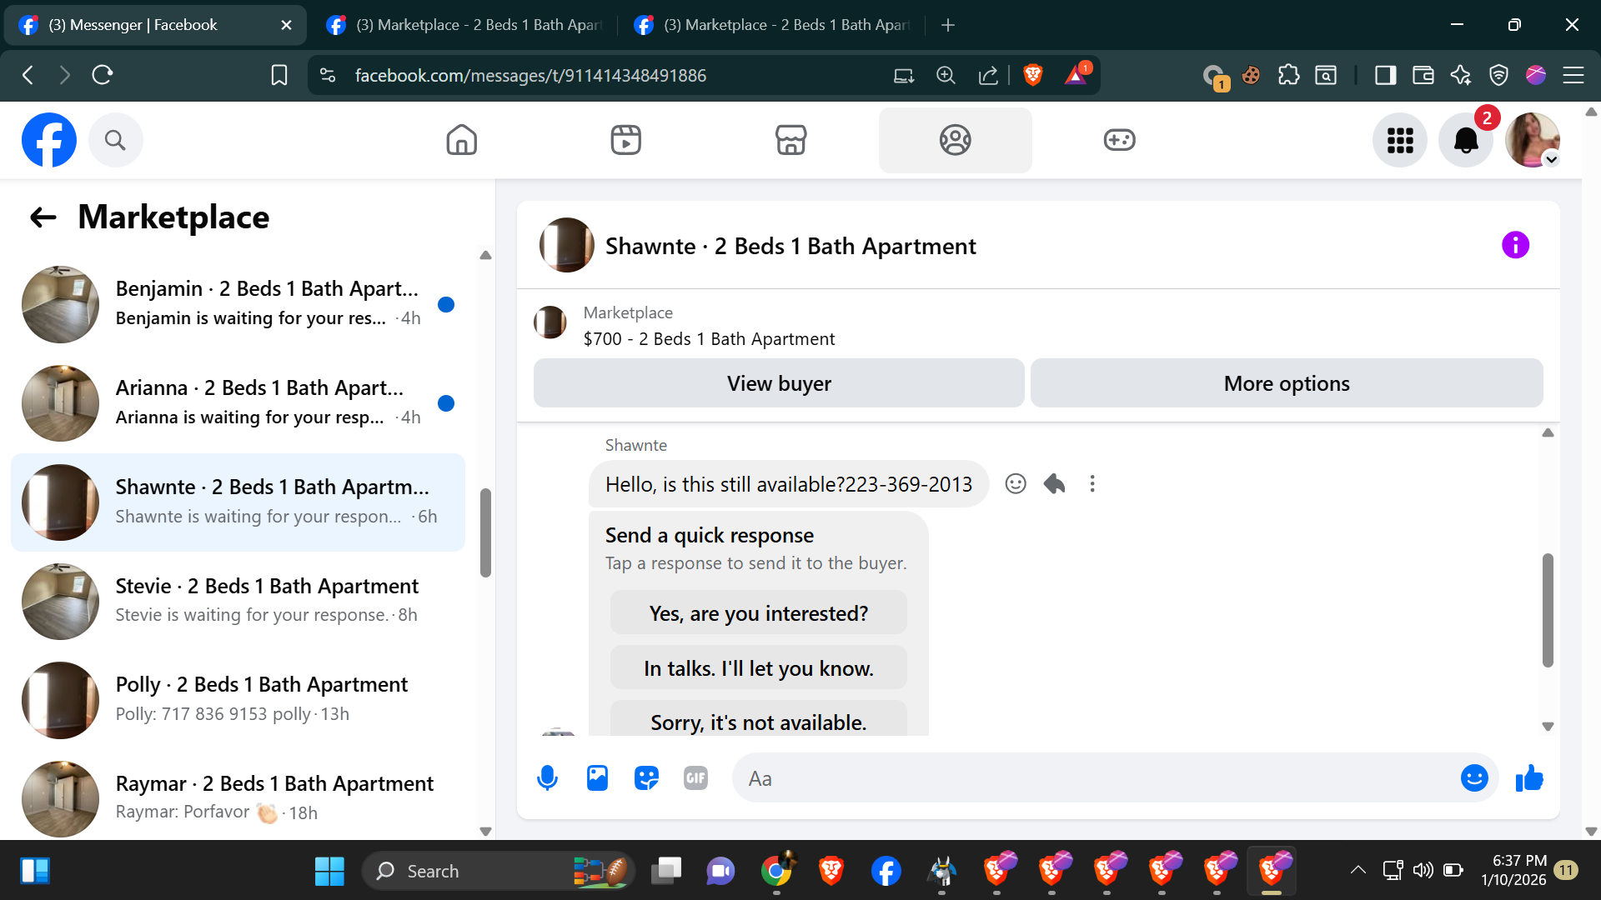This screenshot has height=900, width=1601.
Task: Expand account menu on profile picture
Action: tap(1551, 159)
